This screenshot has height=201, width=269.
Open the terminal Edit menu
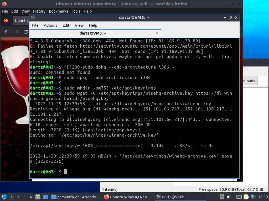pos(66,25)
